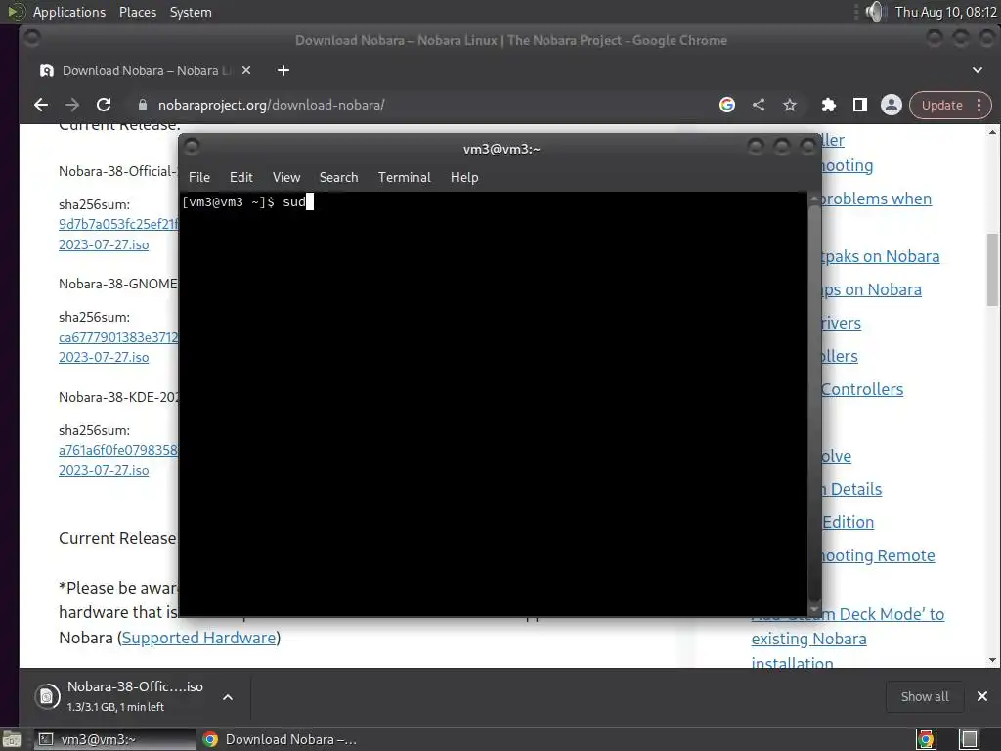Open 'paks on Nobara' sidebar link
Viewport: 1001px width, 751px height.
[x=881, y=257]
